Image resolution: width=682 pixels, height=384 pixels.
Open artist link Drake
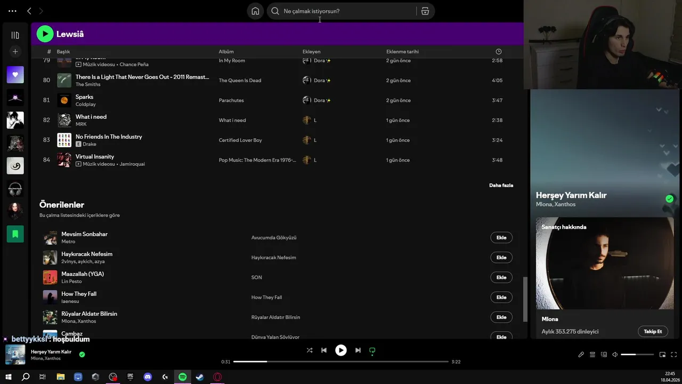[90, 144]
